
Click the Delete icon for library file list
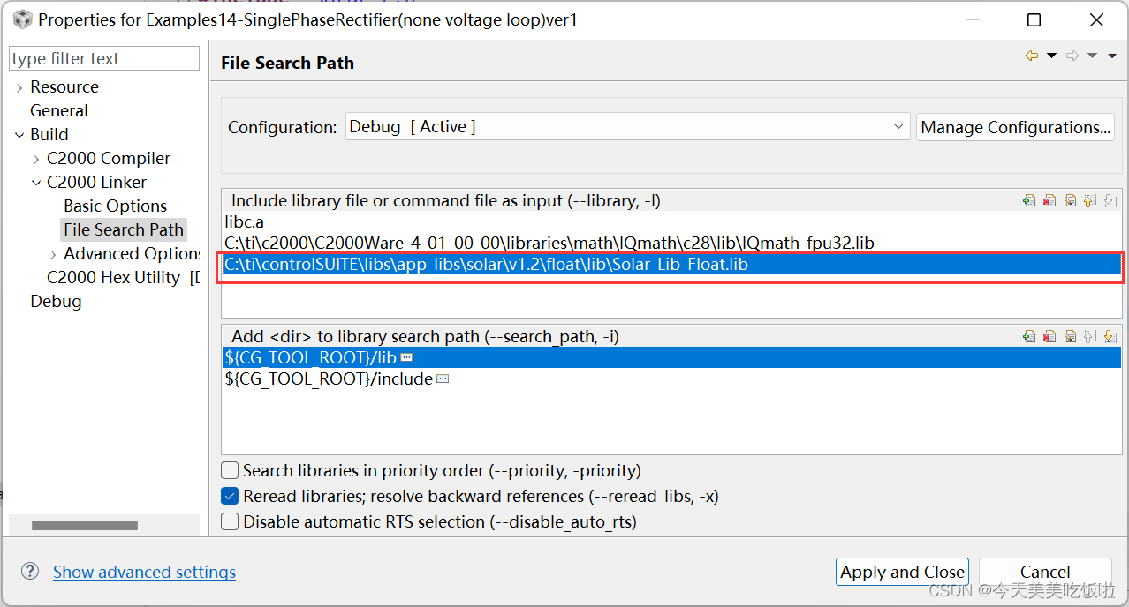(x=1049, y=201)
